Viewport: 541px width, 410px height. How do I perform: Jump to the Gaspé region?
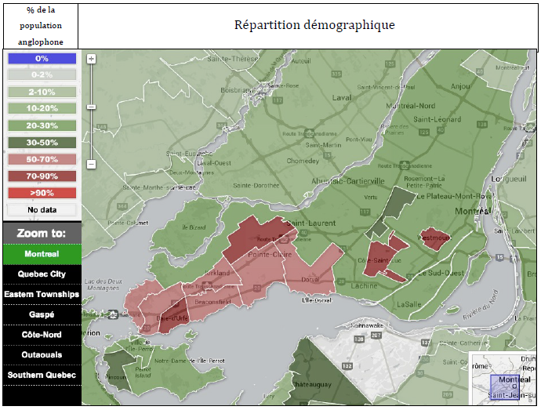pos(42,314)
